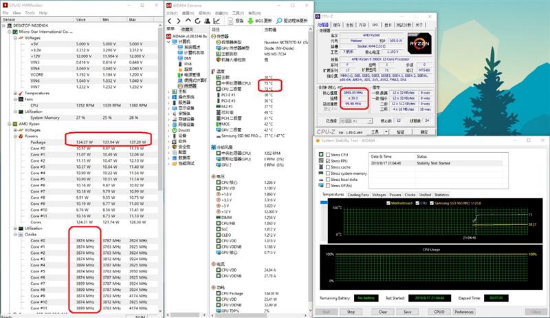
Task: Select 操作系统 node in AIDA64 tree
Action: pos(186,97)
